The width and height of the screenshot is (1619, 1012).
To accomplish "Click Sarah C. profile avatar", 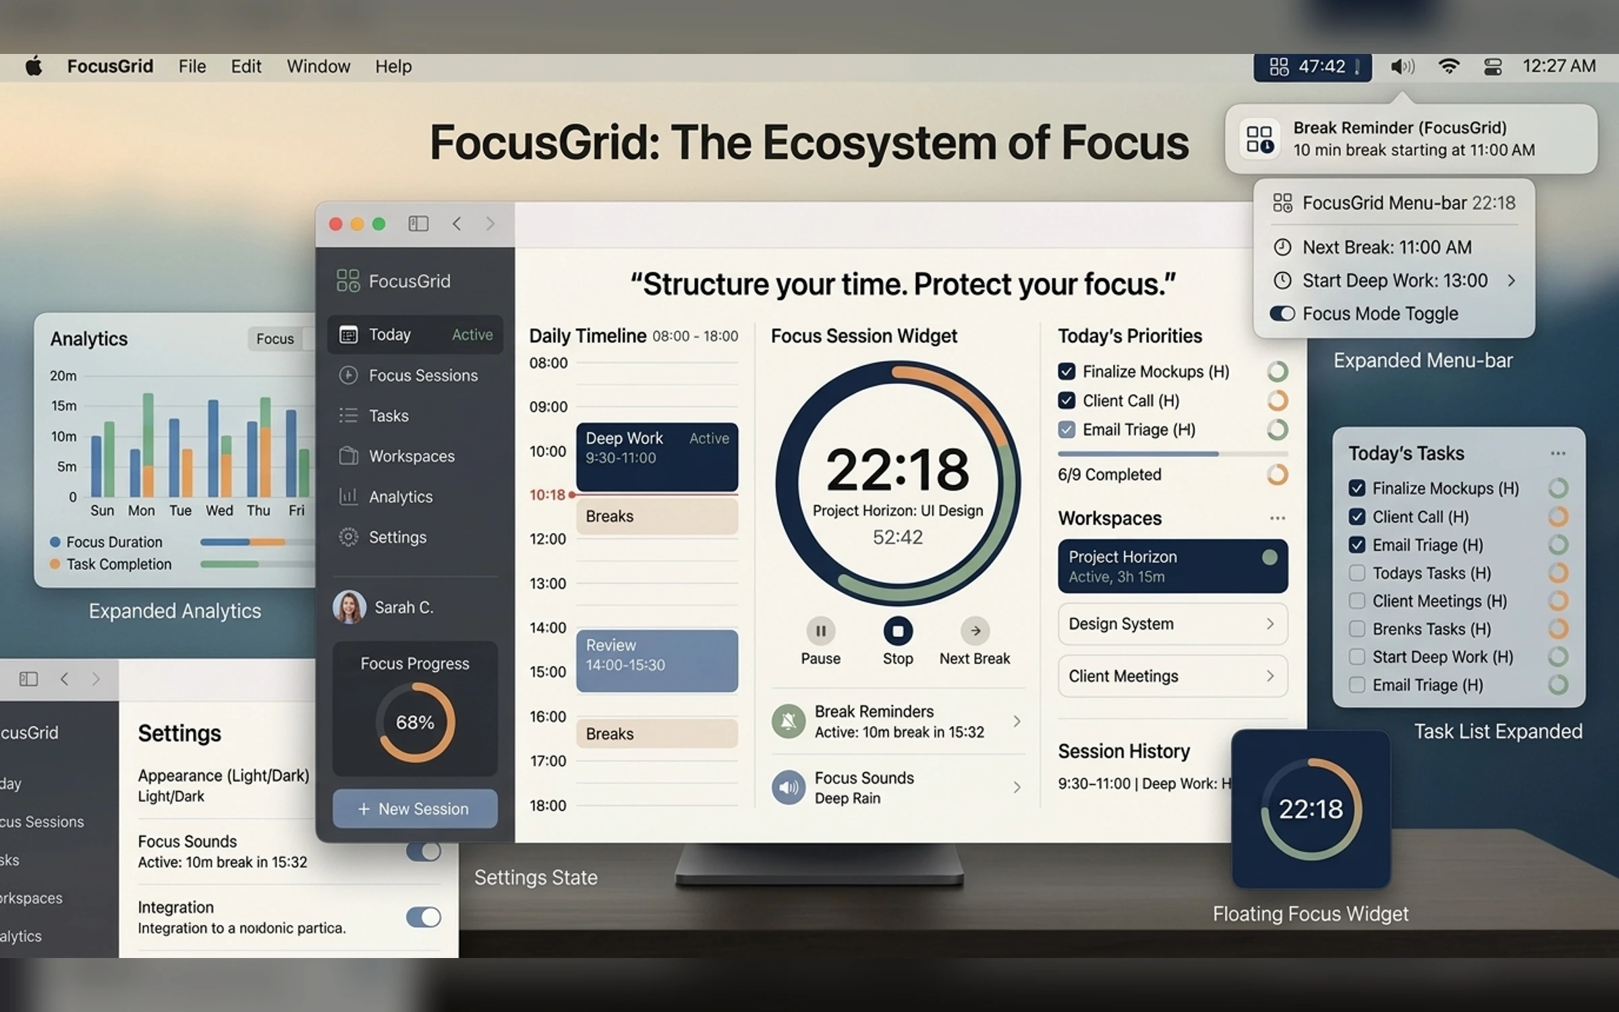I will [349, 607].
